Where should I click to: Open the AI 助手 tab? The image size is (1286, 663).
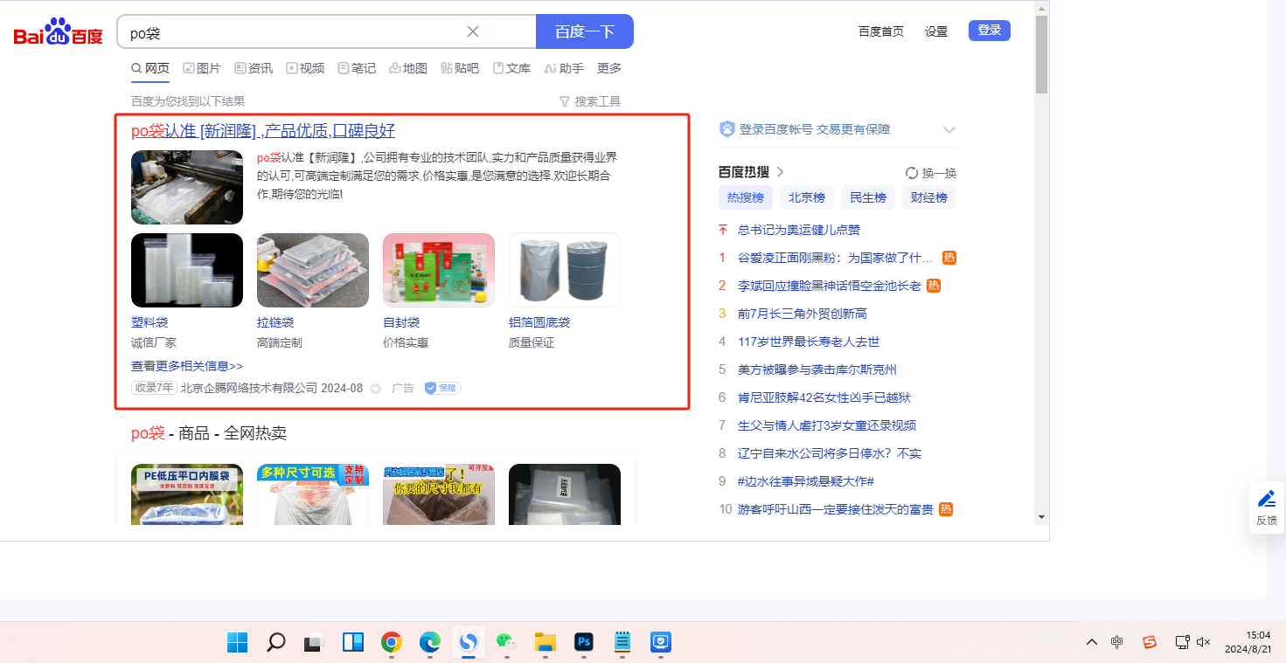564,68
